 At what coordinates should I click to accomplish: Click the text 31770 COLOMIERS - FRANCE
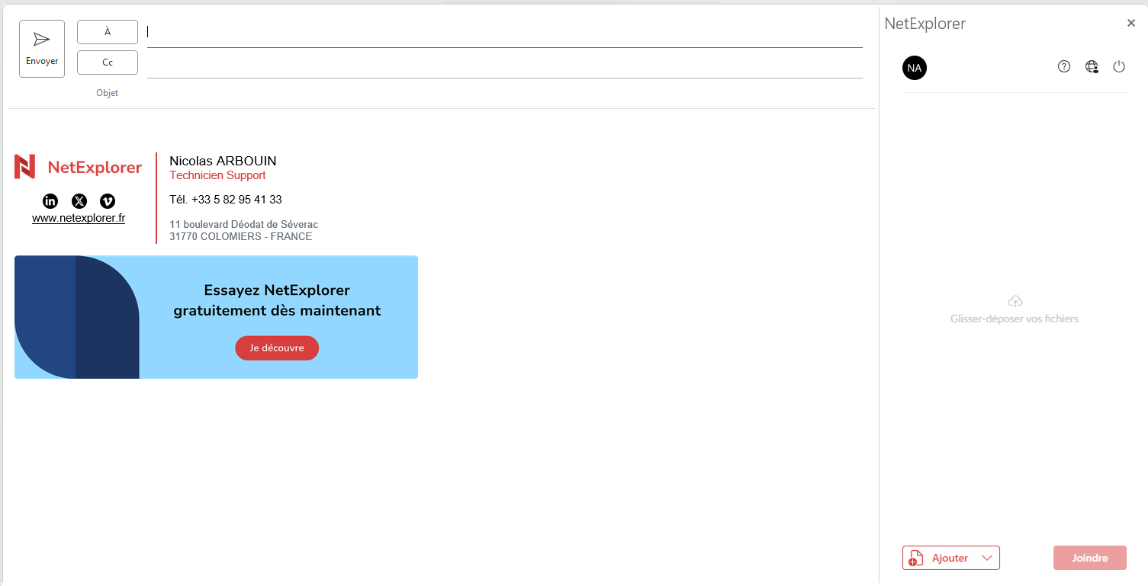pos(240,236)
